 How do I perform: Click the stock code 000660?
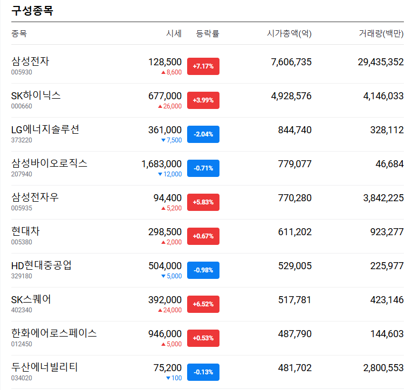[22, 106]
